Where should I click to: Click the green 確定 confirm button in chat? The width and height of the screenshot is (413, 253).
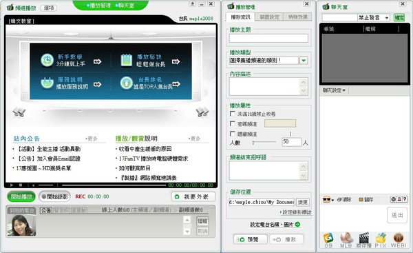point(399,18)
